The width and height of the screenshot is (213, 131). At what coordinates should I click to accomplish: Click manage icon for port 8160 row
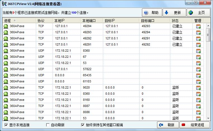(x=198, y=100)
